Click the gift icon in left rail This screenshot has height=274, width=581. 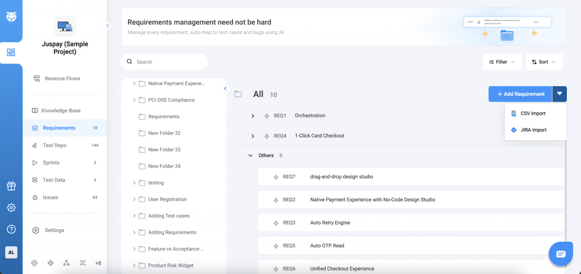[11, 186]
